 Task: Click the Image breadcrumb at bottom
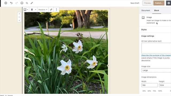[x=10, y=95]
